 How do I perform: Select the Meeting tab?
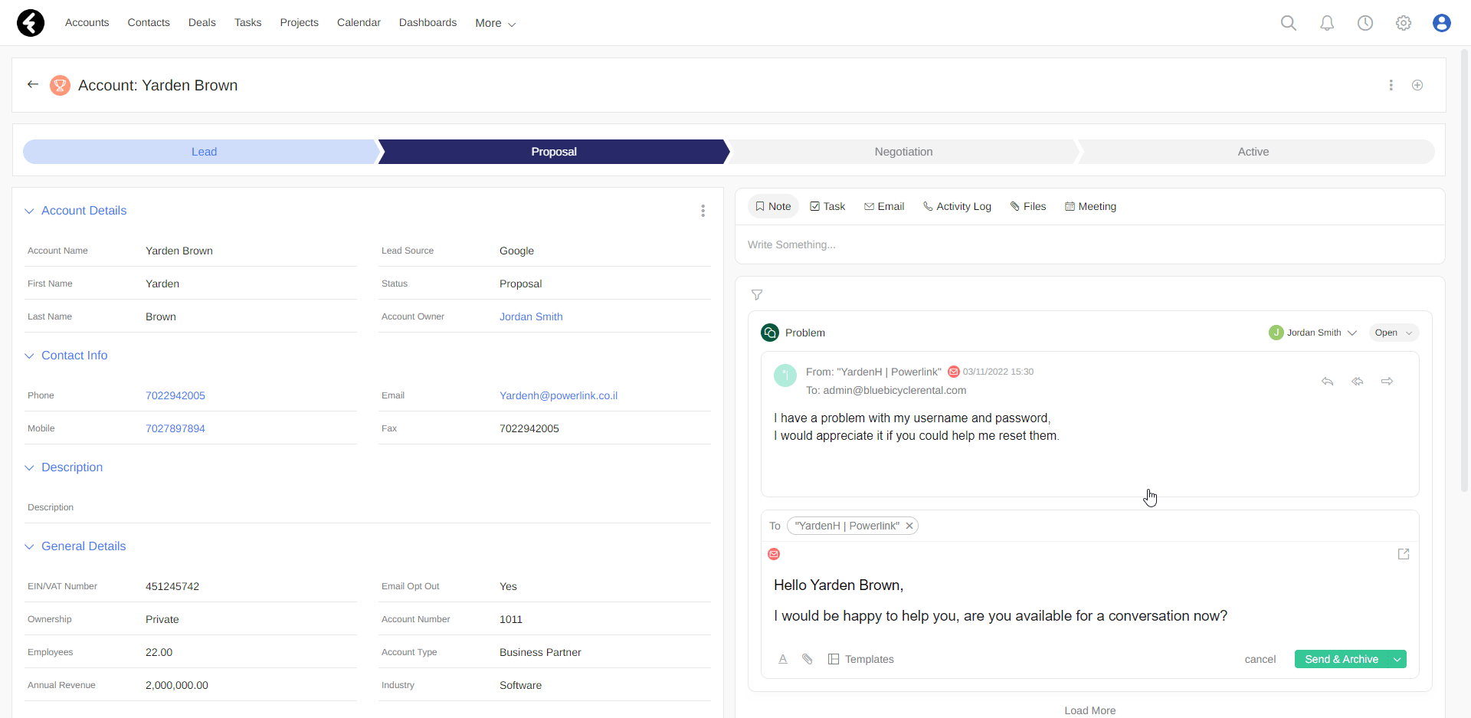pyautogui.click(x=1090, y=206)
